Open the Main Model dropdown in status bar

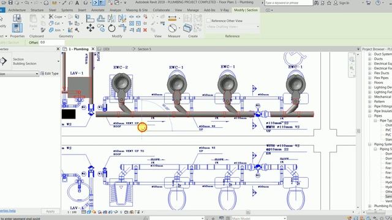point(258,218)
